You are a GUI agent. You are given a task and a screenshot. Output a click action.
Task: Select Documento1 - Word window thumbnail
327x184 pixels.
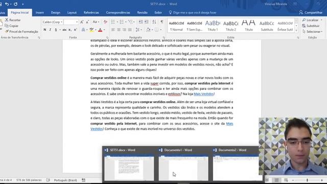[183, 164]
